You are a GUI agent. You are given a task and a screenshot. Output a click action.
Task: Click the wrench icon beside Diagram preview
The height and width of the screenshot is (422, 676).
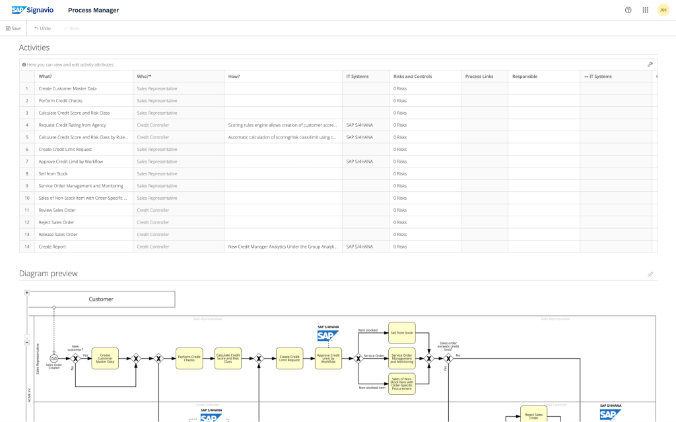650,274
